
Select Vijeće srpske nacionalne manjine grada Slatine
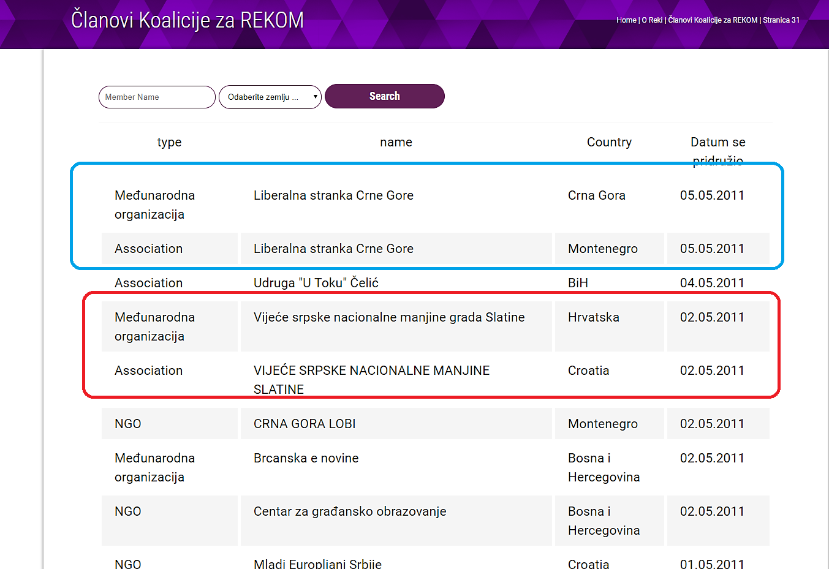point(389,317)
